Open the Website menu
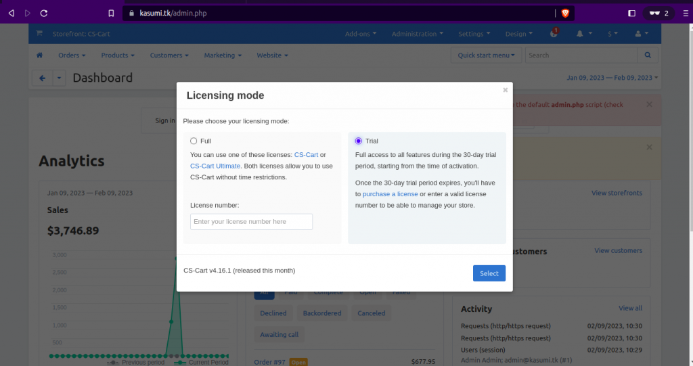The image size is (693, 366). 272,55
